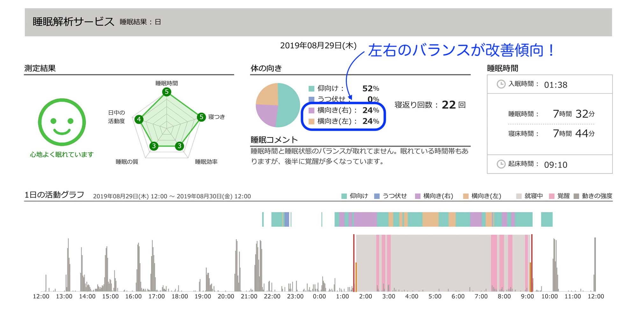Screen dimensions: 637x318
Task: Click the red sleep-onset marker near 1:30
Action: (x=354, y=263)
